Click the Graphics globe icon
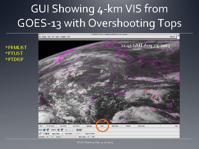The width and height of the screenshot is (199, 149). tap(59, 130)
